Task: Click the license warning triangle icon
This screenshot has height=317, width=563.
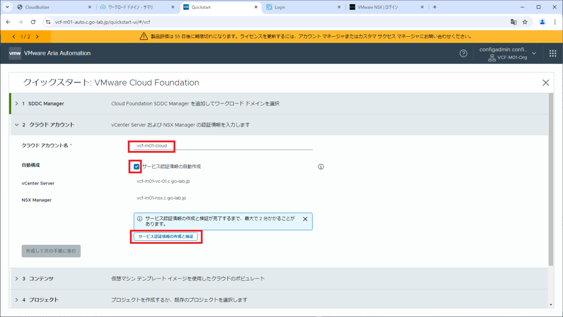Action: click(144, 37)
